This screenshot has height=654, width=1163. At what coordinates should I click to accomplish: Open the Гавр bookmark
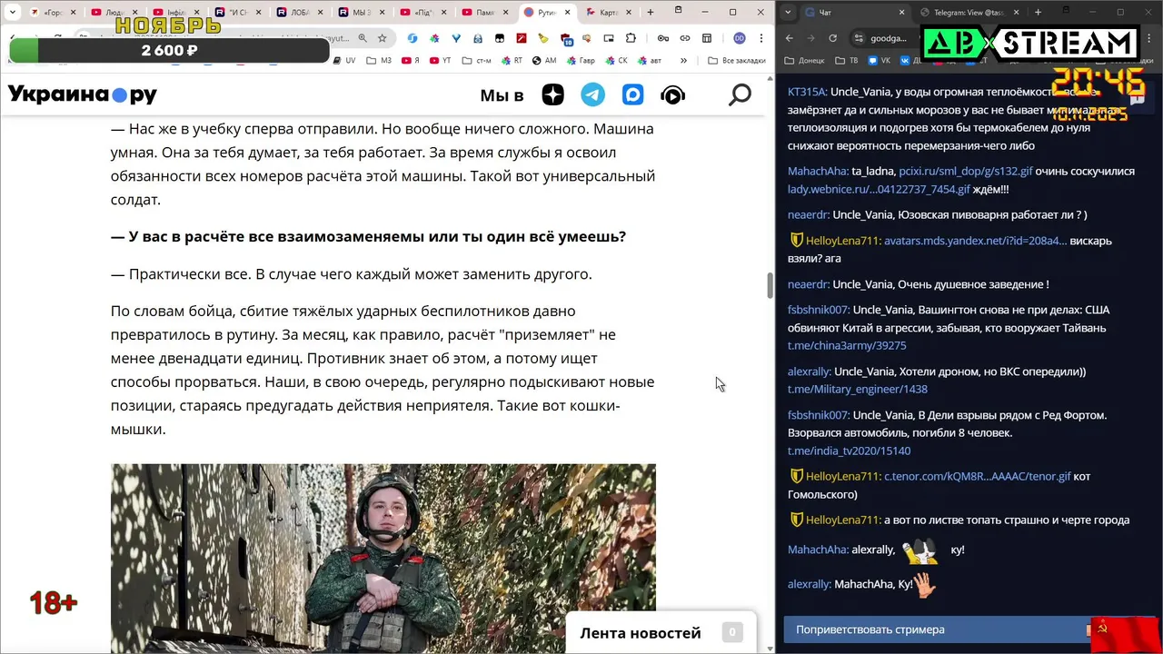coord(580,60)
